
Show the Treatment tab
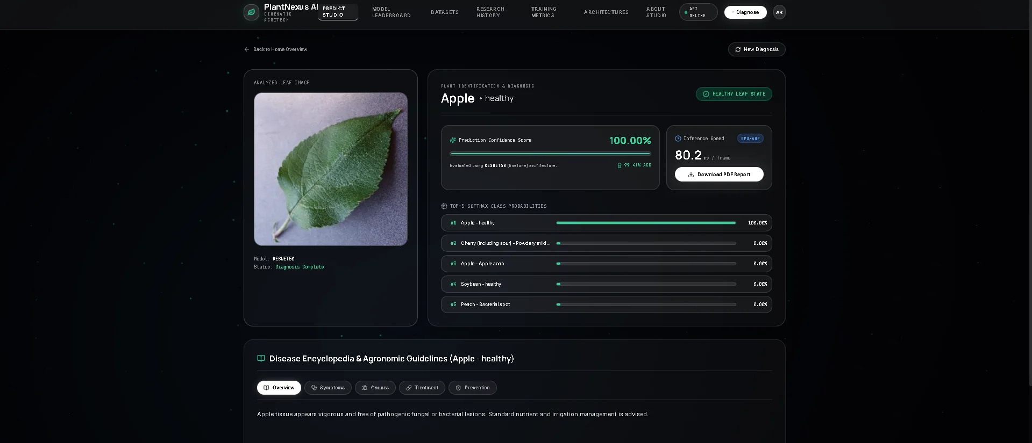(x=422, y=388)
